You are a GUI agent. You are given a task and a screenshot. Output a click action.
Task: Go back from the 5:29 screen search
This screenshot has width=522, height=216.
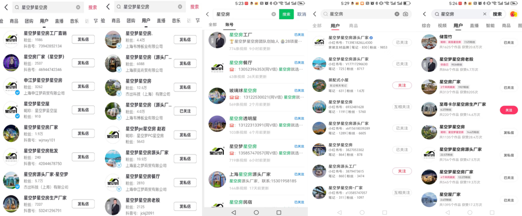pyautogui.click(x=315, y=14)
